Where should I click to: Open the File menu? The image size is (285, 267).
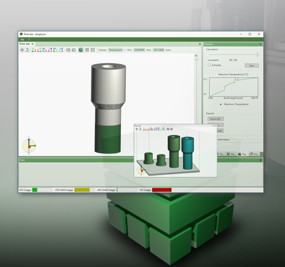click(22, 40)
